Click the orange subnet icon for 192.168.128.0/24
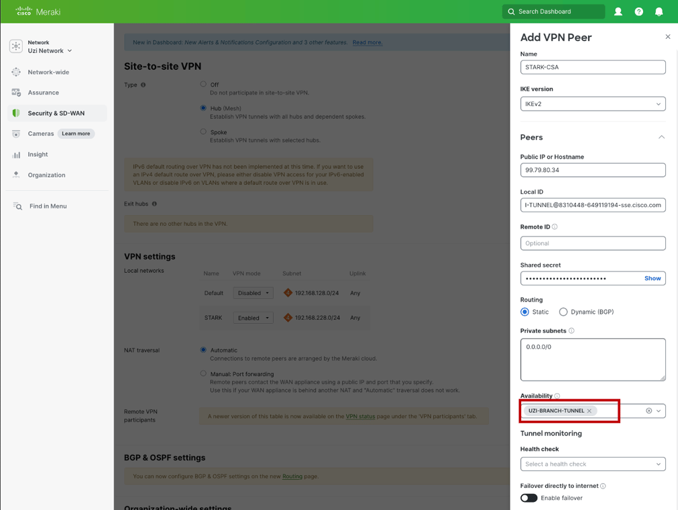678x510 pixels. tap(288, 293)
